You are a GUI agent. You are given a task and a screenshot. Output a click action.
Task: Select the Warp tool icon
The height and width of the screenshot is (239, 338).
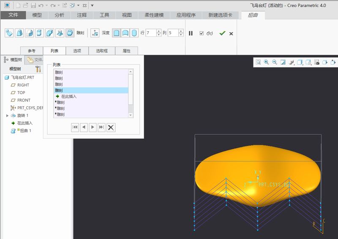pyautogui.click(x=19, y=33)
